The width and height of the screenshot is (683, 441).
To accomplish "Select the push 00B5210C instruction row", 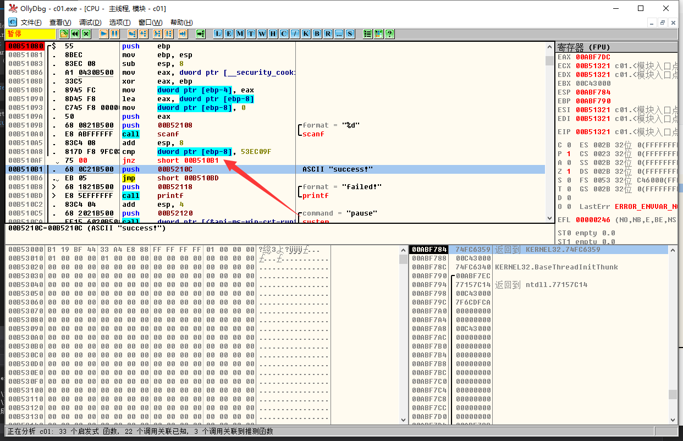I will click(x=275, y=169).
